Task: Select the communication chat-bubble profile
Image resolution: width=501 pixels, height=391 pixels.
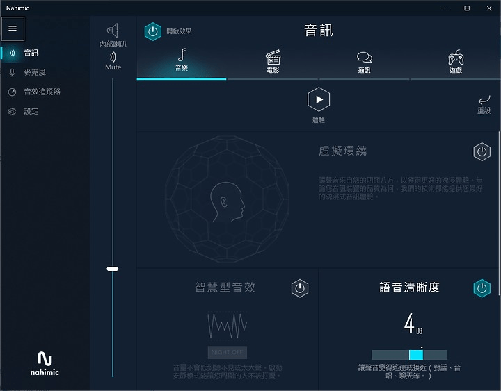Action: [x=364, y=58]
